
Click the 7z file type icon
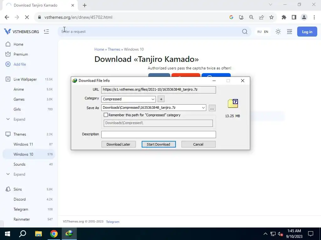tap(233, 103)
